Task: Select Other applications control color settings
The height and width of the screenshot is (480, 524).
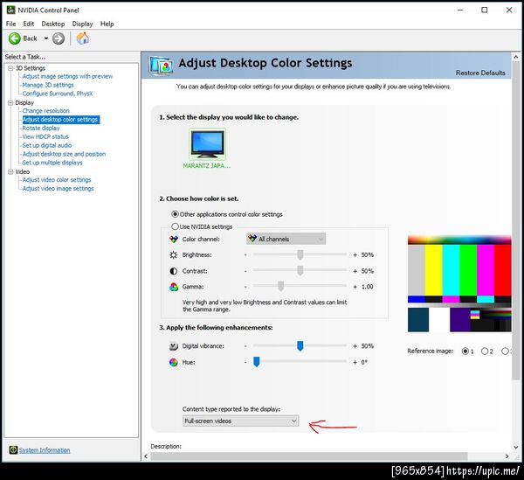Action: coord(175,214)
